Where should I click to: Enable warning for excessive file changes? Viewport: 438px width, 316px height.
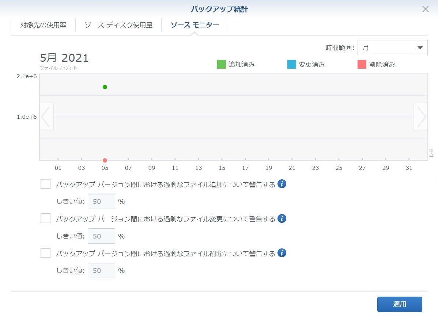45,218
